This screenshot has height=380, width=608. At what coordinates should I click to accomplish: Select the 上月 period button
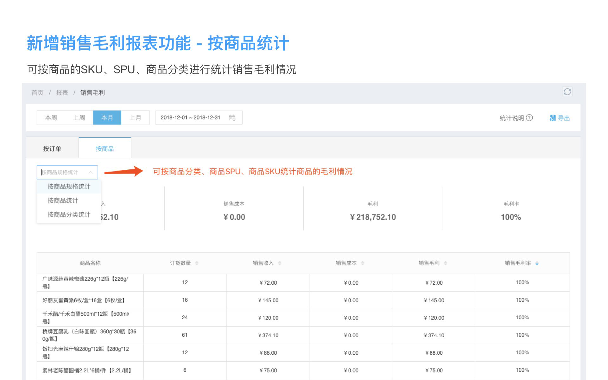pyautogui.click(x=135, y=118)
